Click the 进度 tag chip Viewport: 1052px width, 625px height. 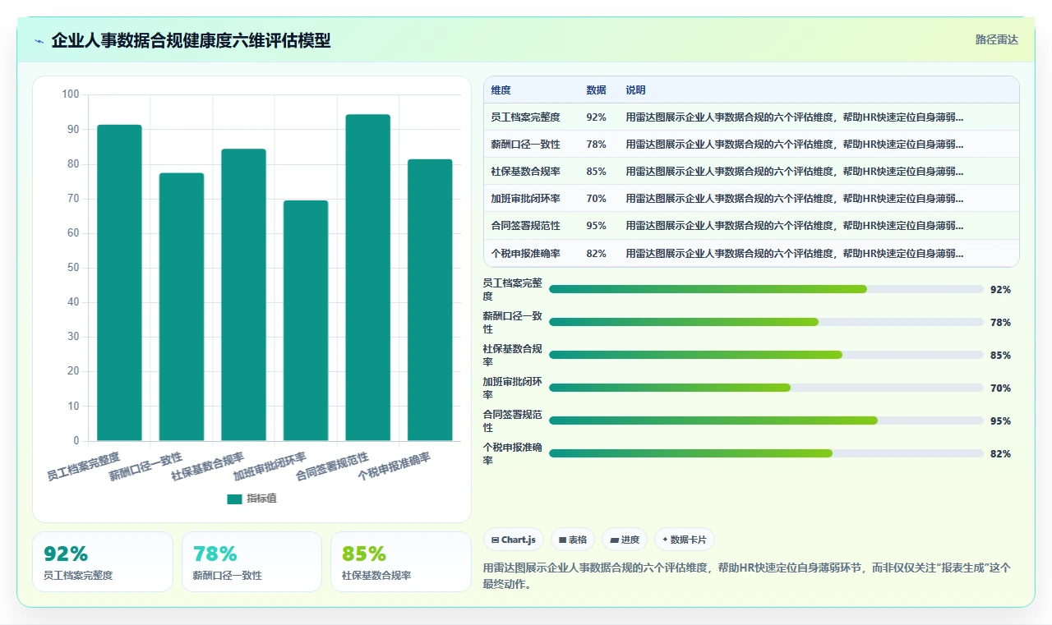click(x=625, y=540)
